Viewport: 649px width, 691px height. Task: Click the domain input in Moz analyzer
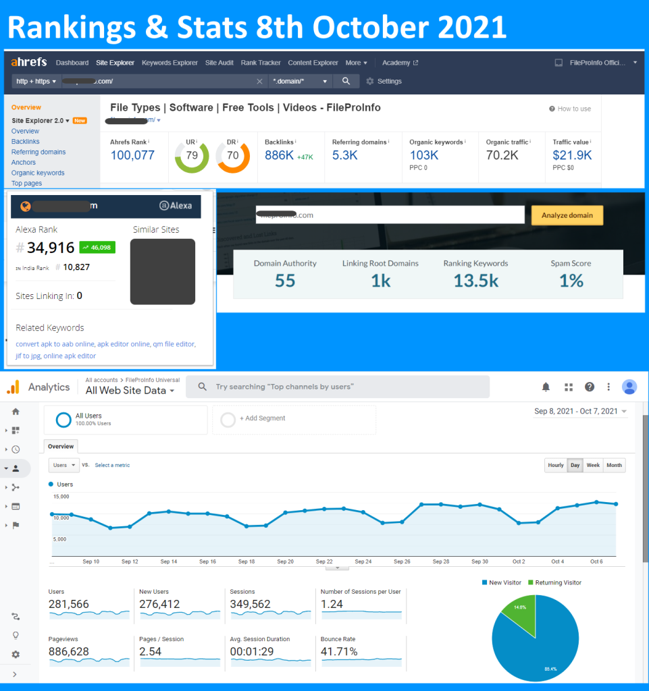390,215
